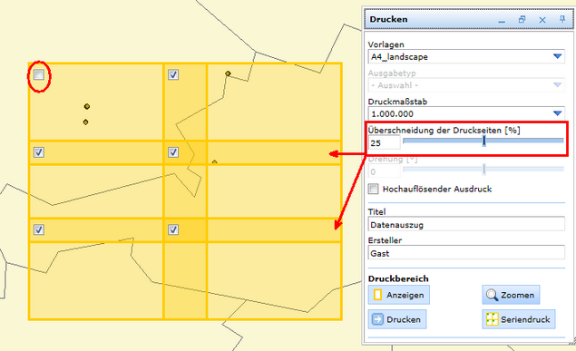Uncheck the top row middle page checkbox

coord(173,75)
